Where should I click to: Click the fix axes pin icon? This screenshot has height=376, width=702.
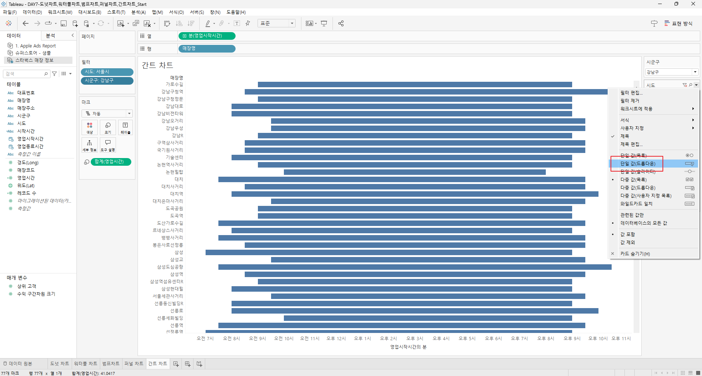[248, 23]
